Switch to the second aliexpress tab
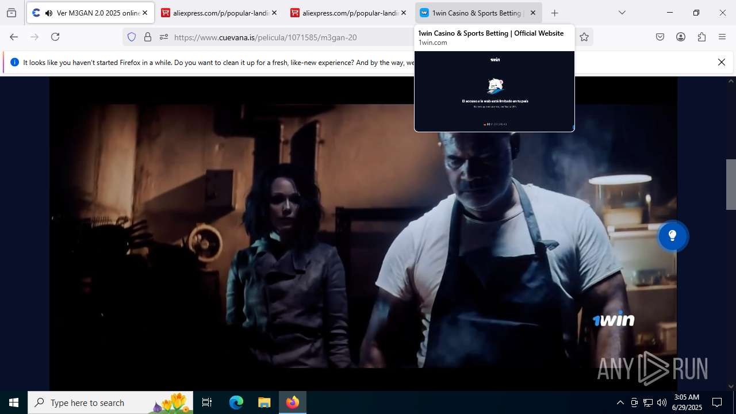Screen dimensions: 736x414 pyautogui.click(x=349, y=13)
